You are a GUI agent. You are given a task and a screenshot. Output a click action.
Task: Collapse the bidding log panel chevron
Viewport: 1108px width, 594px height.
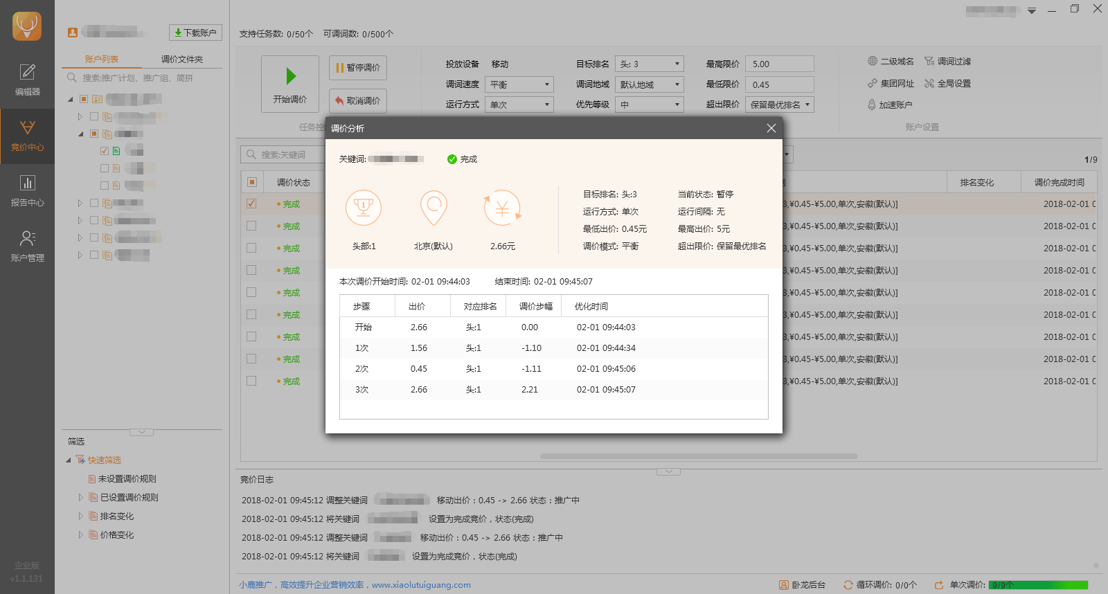pyautogui.click(x=668, y=471)
